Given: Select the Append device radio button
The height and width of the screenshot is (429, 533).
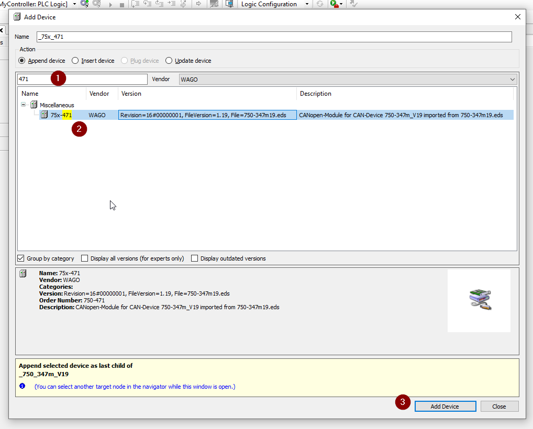Looking at the screenshot, I should coord(22,61).
